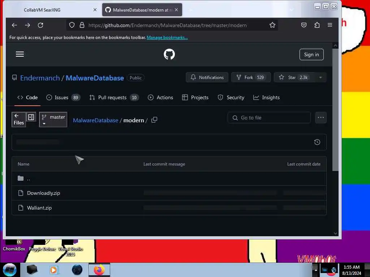Open the Insights tab
The image size is (370, 277).
click(266, 97)
